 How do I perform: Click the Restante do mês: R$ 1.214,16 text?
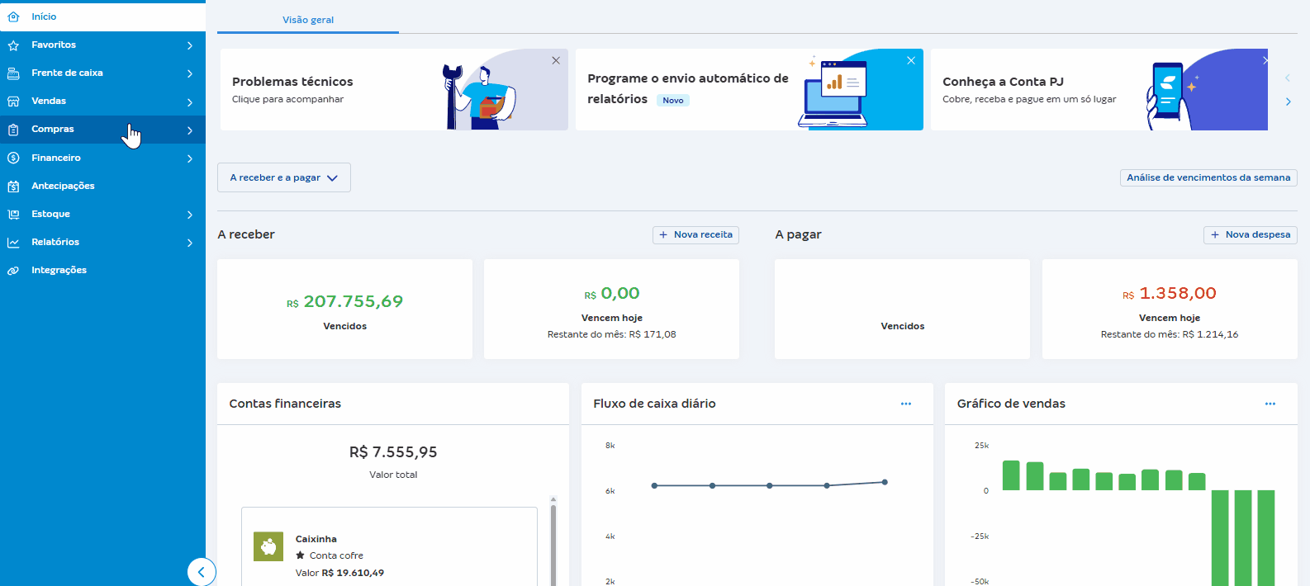[1170, 334]
